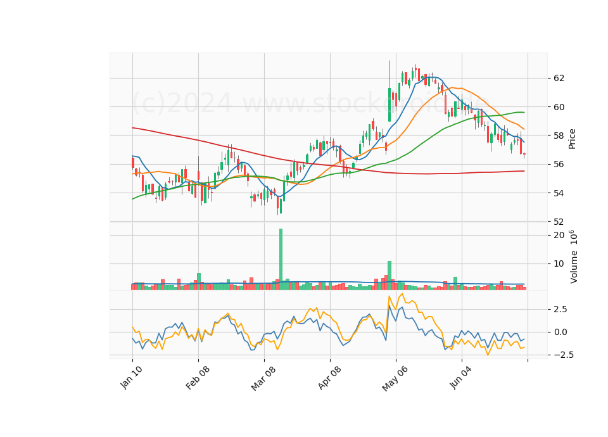
Task: Select the price axis tick "60"
Action: pyautogui.click(x=559, y=107)
